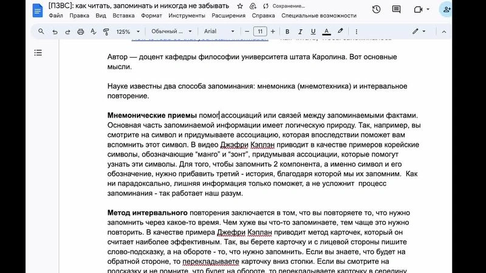Undo the last action
Image resolution: width=486 pixels, height=273 pixels.
point(55,32)
